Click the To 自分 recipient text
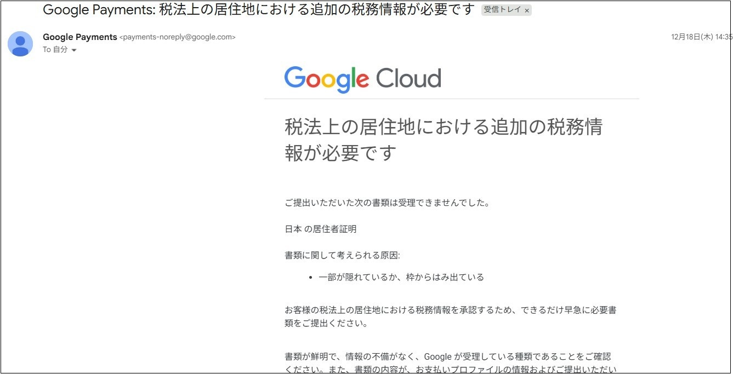Screen dimensions: 733x374 tap(55, 49)
